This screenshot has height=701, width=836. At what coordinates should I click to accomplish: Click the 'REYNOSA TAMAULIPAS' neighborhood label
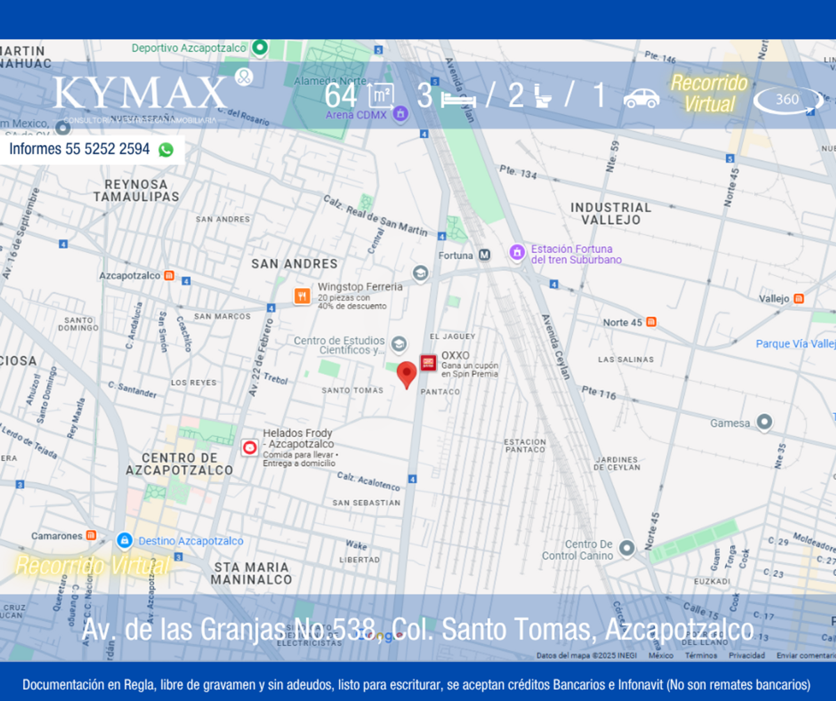click(137, 190)
